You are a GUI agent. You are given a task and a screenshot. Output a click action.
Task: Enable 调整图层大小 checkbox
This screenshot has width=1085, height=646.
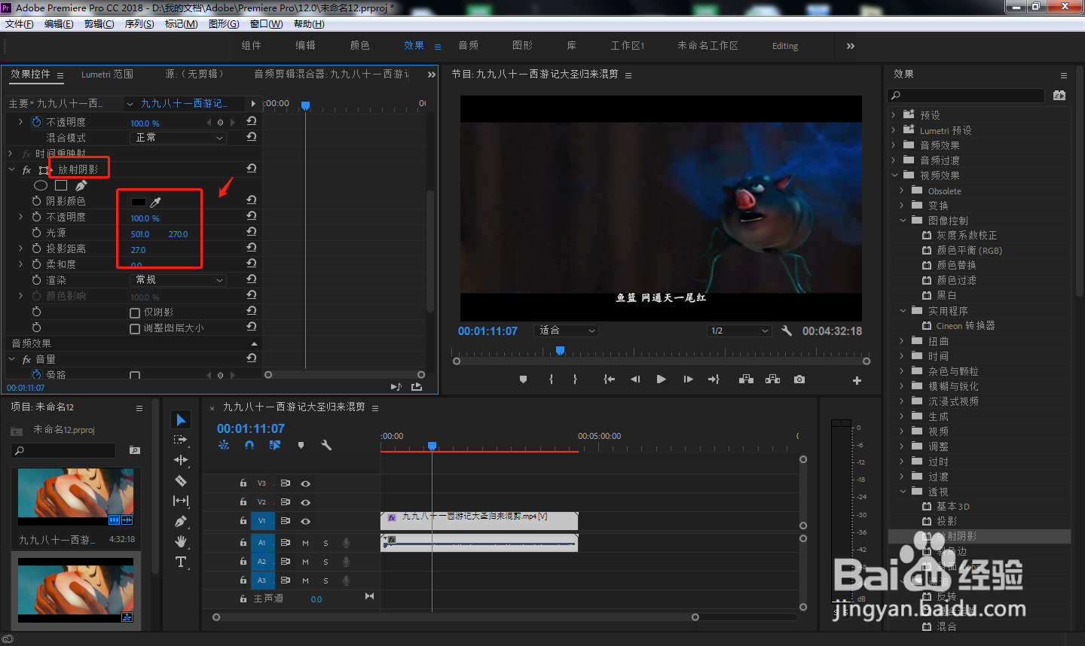135,329
